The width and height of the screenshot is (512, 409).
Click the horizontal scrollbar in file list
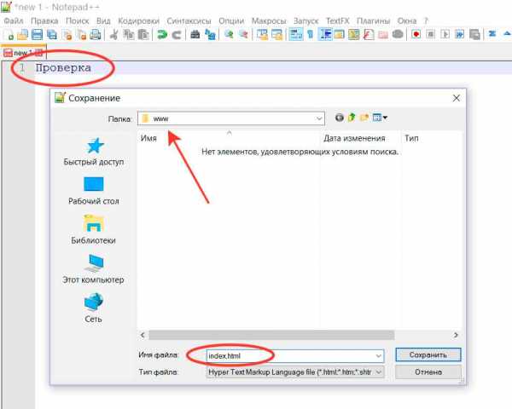pos(271,335)
